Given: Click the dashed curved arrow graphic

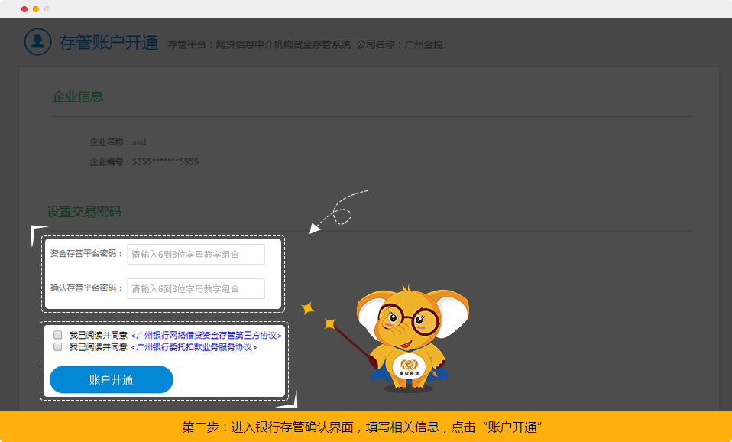Looking at the screenshot, I should tap(339, 212).
